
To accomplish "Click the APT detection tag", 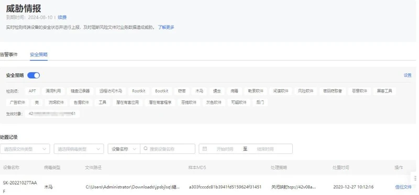I will [32, 91].
